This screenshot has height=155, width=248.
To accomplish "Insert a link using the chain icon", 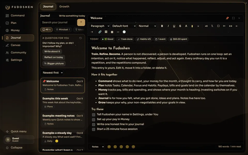I will click(x=100, y=32).
